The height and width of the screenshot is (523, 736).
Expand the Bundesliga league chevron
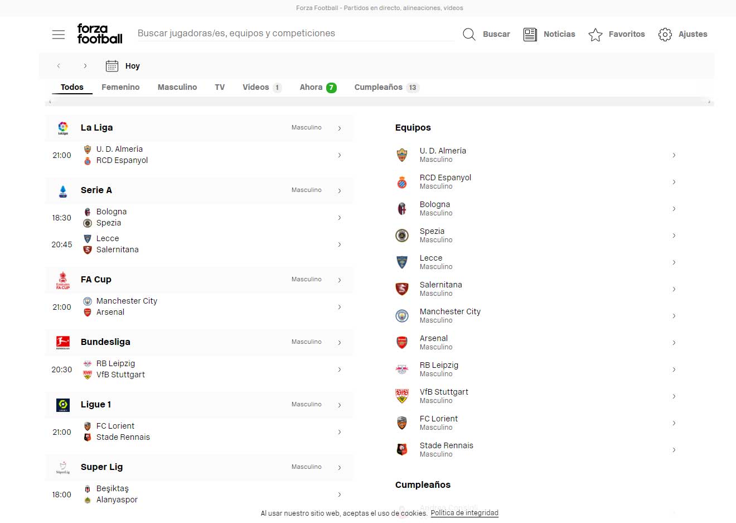point(340,343)
